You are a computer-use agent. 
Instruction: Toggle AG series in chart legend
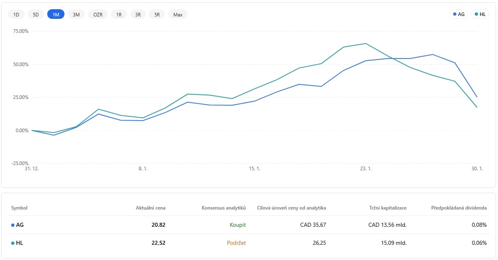tap(459, 14)
